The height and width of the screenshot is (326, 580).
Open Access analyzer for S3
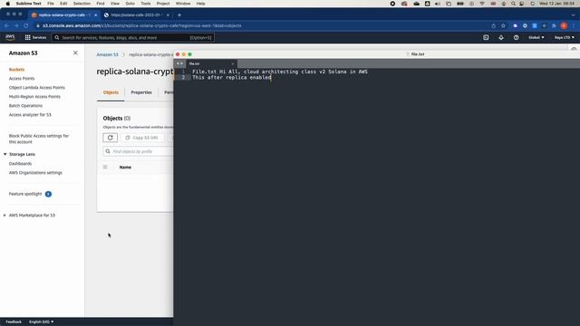pyautogui.click(x=30, y=115)
